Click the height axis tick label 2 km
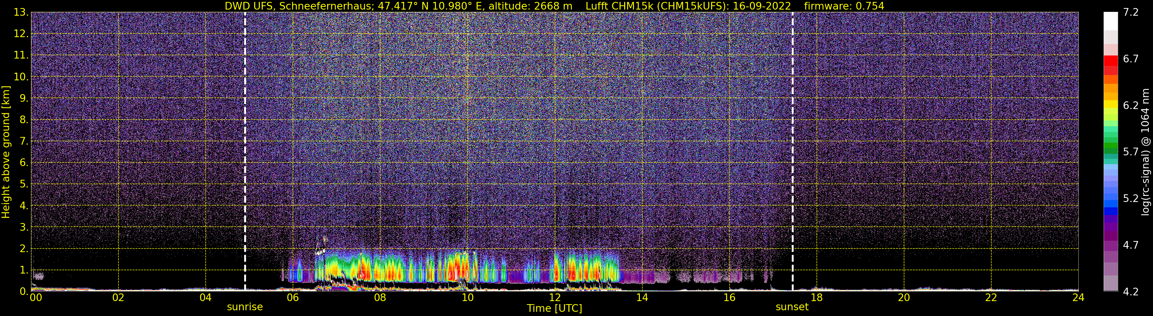 click(x=24, y=249)
